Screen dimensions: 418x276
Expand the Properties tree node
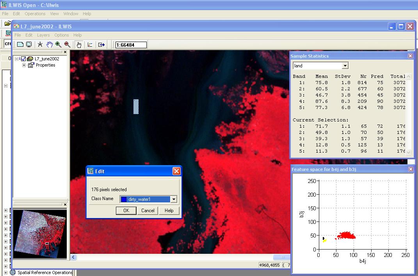24,65
